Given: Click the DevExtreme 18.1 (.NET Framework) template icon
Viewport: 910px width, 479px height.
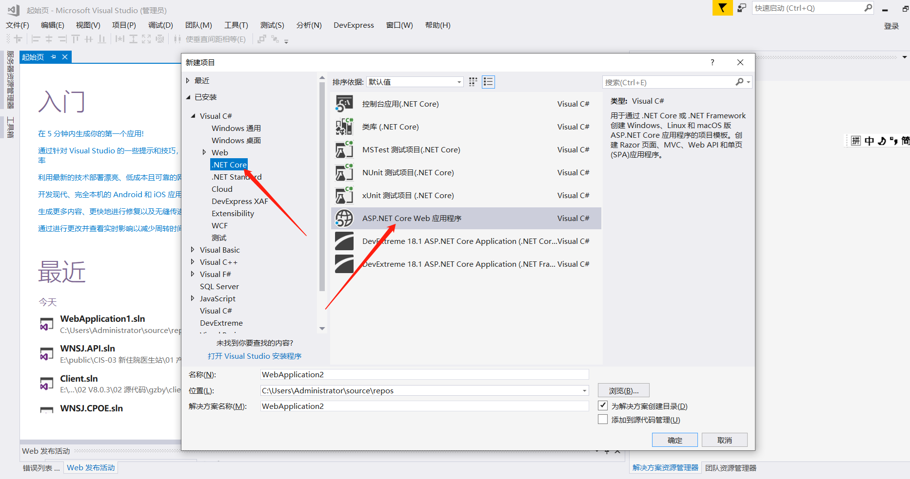Looking at the screenshot, I should (x=344, y=264).
